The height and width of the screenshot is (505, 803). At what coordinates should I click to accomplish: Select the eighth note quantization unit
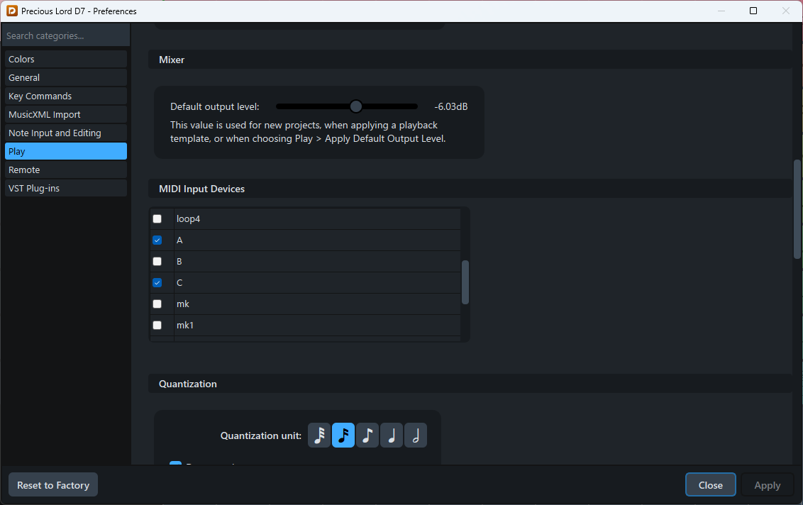367,435
